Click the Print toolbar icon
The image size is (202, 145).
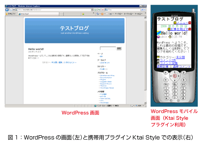click(x=110, y=14)
